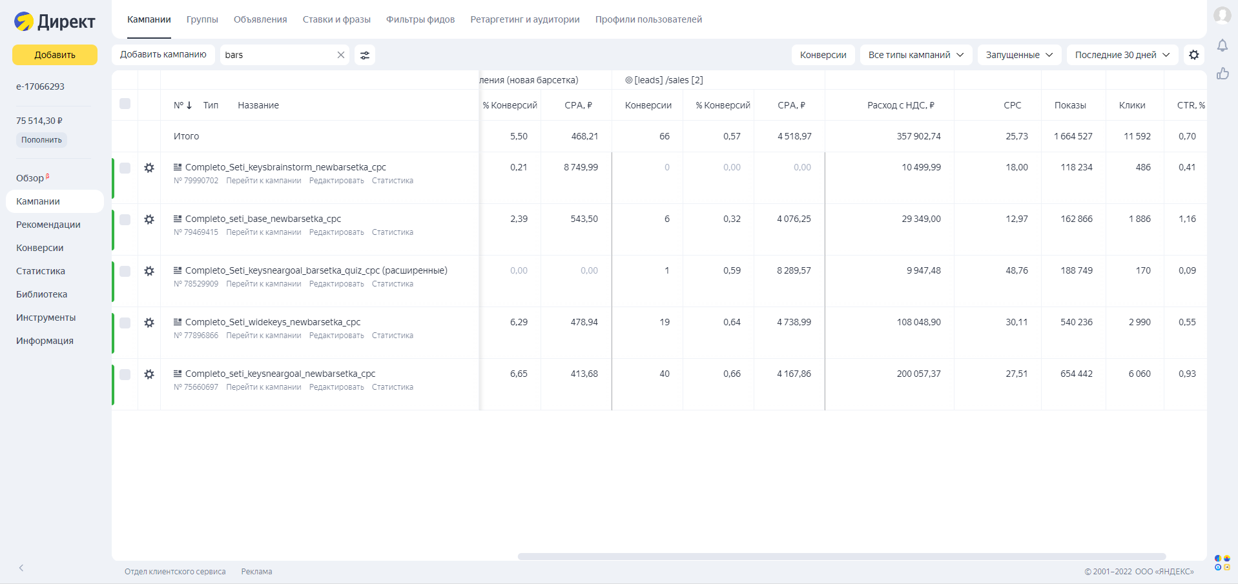Open notifications bell
The width and height of the screenshot is (1238, 584).
tap(1223, 45)
